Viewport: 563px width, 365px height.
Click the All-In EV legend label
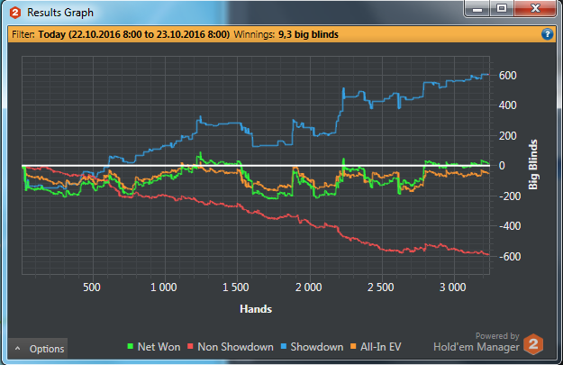[381, 347]
